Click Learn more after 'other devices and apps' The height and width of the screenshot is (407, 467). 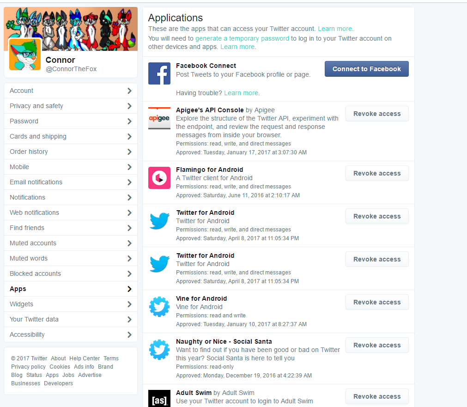point(237,47)
